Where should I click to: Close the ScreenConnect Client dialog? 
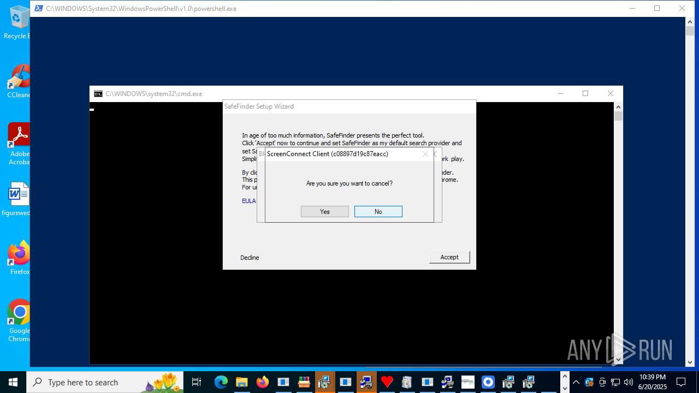click(x=425, y=154)
